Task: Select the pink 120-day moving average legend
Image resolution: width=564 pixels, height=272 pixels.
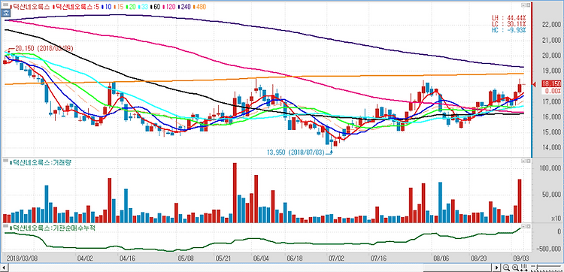Action: (x=169, y=7)
